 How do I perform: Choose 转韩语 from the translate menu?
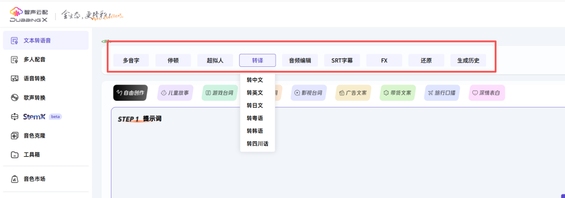pos(257,131)
